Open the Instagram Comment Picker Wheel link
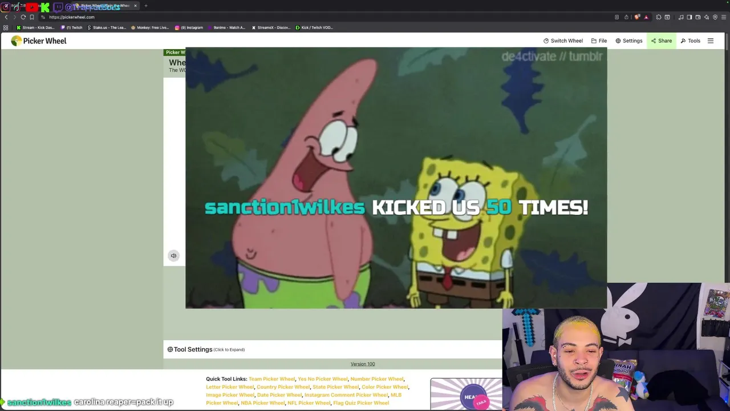730x411 pixels. tap(346, 395)
